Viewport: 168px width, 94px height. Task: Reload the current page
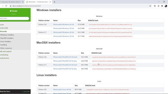6,6
